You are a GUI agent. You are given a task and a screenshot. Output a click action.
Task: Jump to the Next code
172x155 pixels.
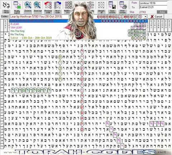click(57, 7)
